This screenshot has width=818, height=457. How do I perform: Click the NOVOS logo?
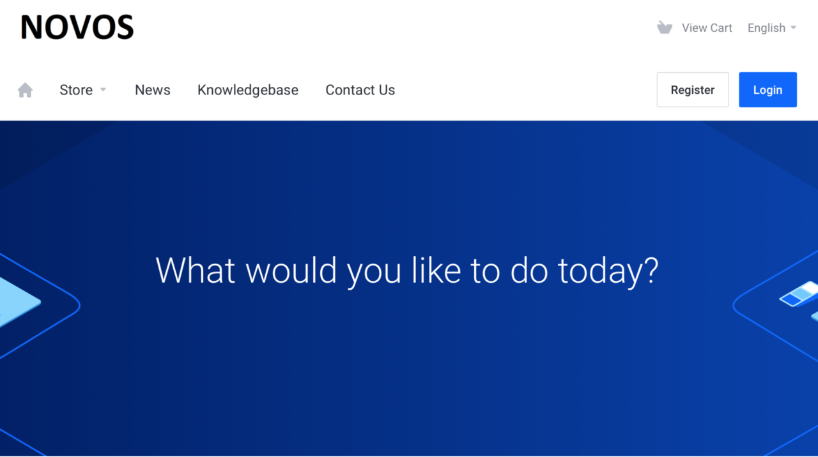[77, 28]
